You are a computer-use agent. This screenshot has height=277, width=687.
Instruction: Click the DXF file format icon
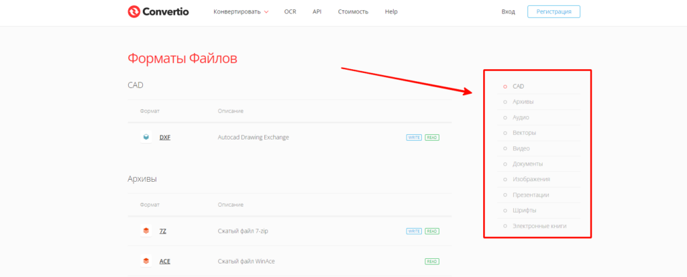(x=146, y=137)
